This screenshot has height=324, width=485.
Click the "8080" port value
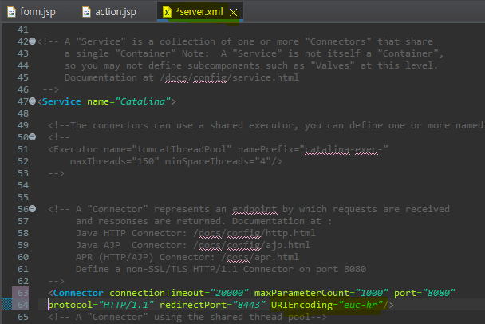pyautogui.click(x=439, y=293)
